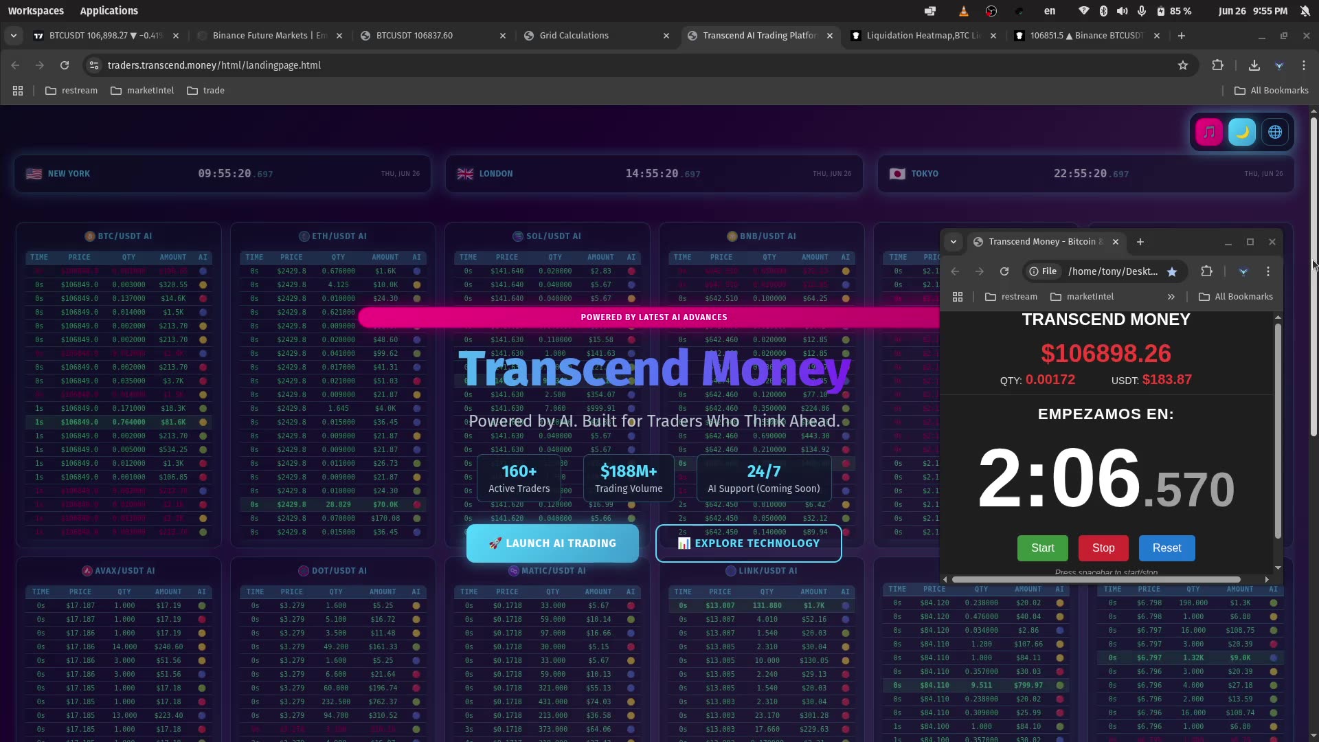Image resolution: width=1319 pixels, height=742 pixels.
Task: Reload the main browser page
Action: tap(65, 65)
